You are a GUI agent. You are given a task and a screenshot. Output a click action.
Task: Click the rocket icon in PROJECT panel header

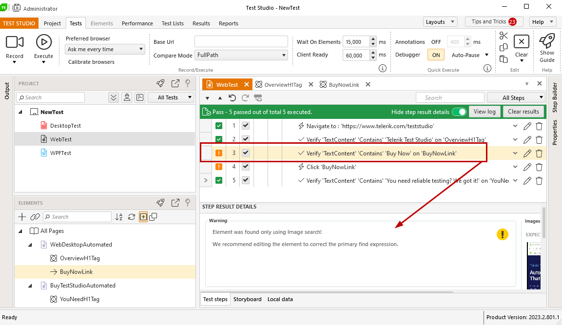(160, 83)
